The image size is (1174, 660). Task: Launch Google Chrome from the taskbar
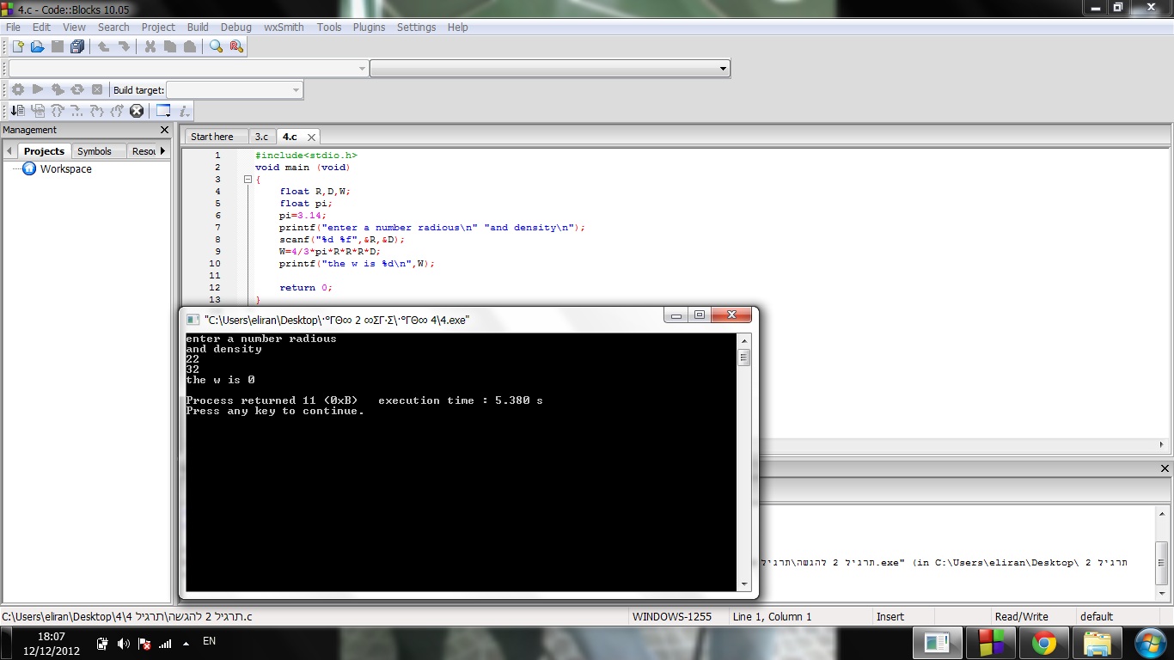[1044, 643]
